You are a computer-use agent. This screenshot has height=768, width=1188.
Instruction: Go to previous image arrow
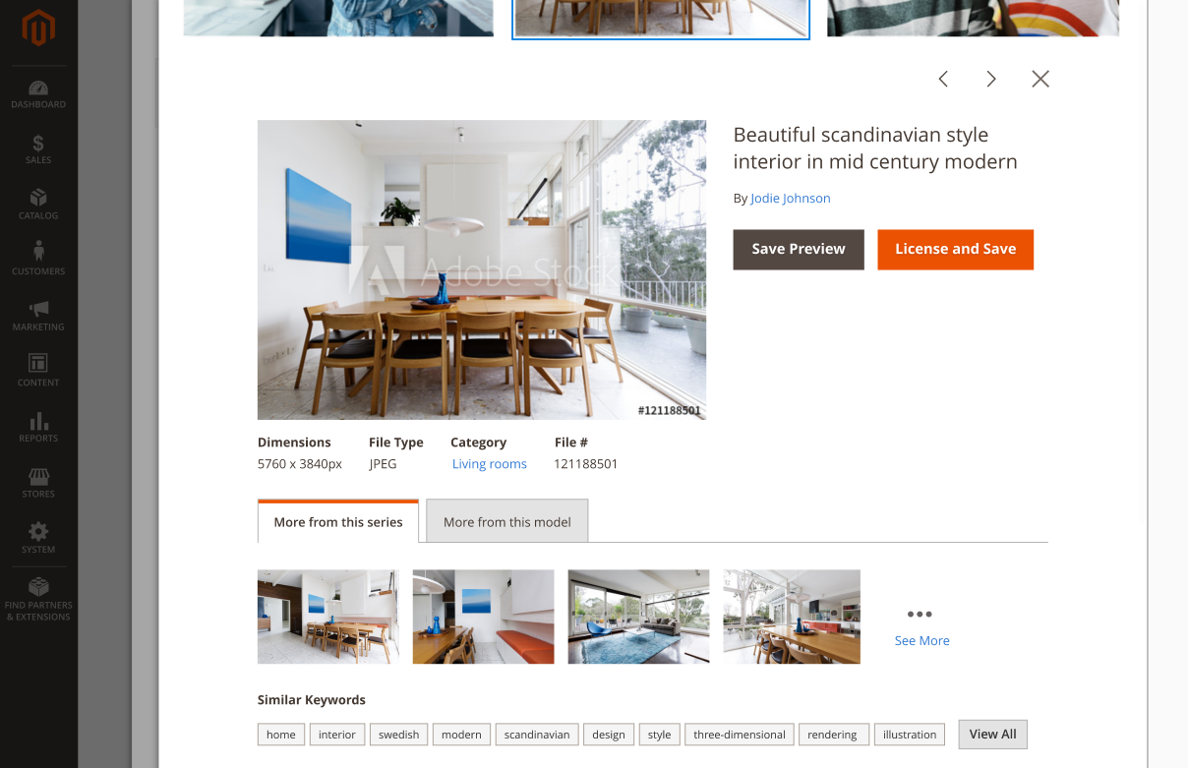pyautogui.click(x=943, y=79)
